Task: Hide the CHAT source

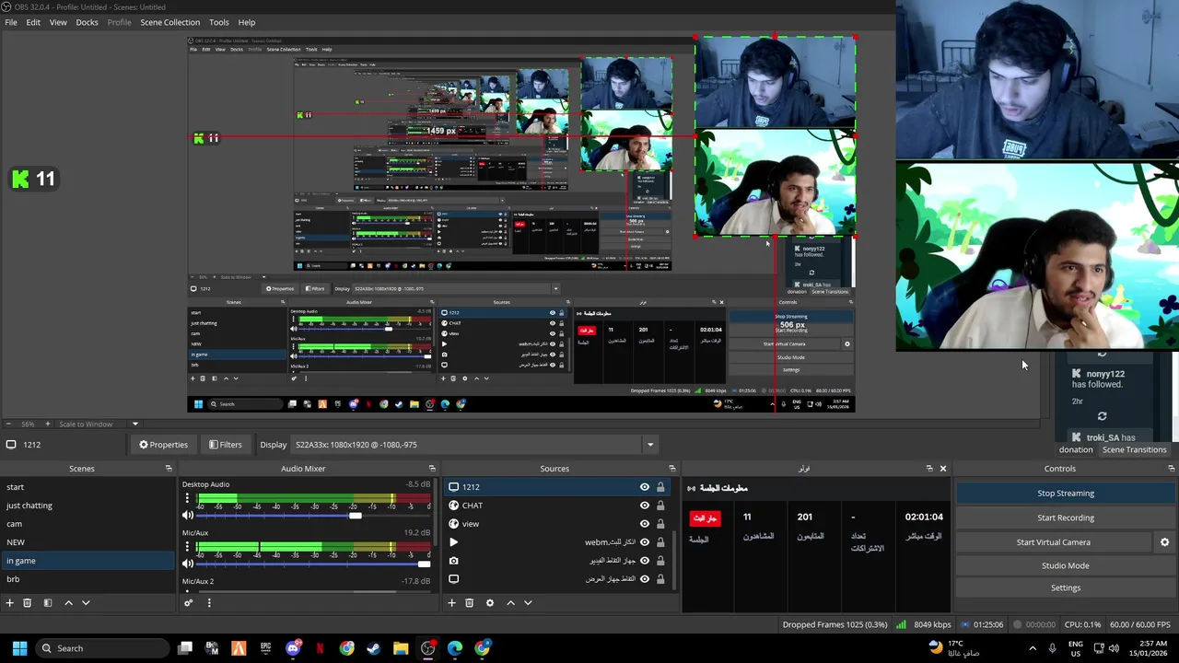Action: [x=645, y=506]
